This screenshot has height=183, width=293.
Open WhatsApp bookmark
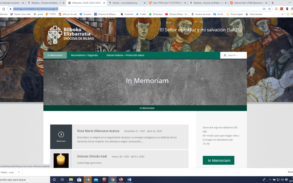pos(155,14)
